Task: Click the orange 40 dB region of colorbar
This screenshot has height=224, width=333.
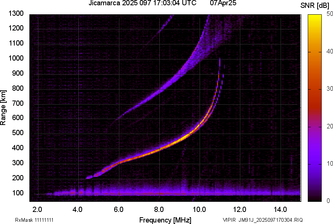Action: point(315,52)
